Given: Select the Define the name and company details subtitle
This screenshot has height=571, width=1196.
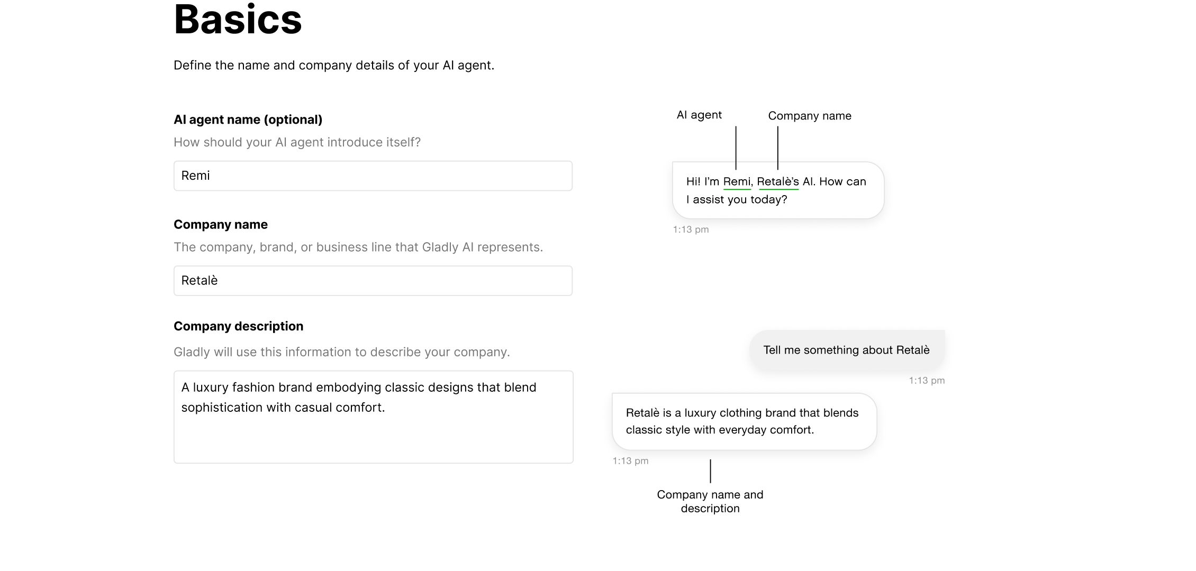Looking at the screenshot, I should coord(333,65).
